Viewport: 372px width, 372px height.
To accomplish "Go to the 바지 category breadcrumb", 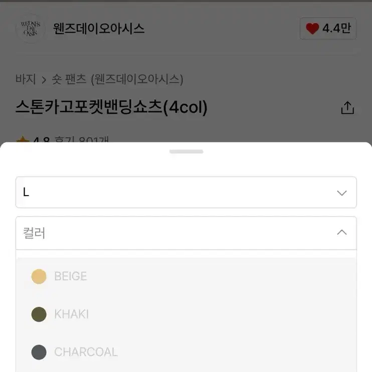I will (26, 79).
